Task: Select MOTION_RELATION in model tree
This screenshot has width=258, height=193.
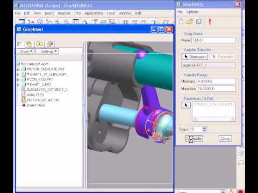Action: point(43,100)
